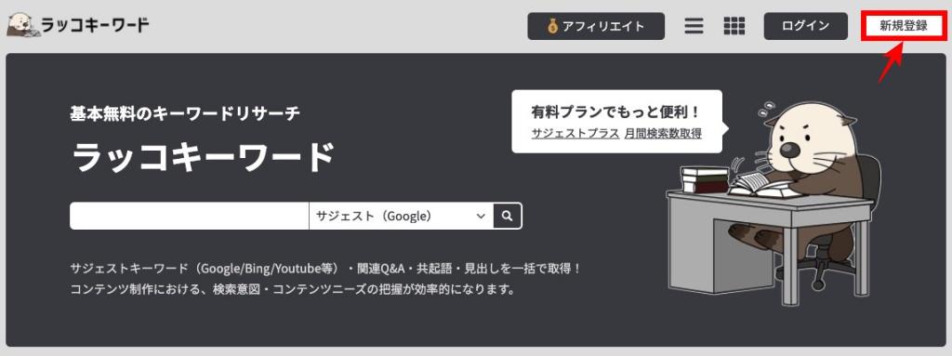Click the chevron arrow in search type selector

pyautogui.click(x=481, y=217)
